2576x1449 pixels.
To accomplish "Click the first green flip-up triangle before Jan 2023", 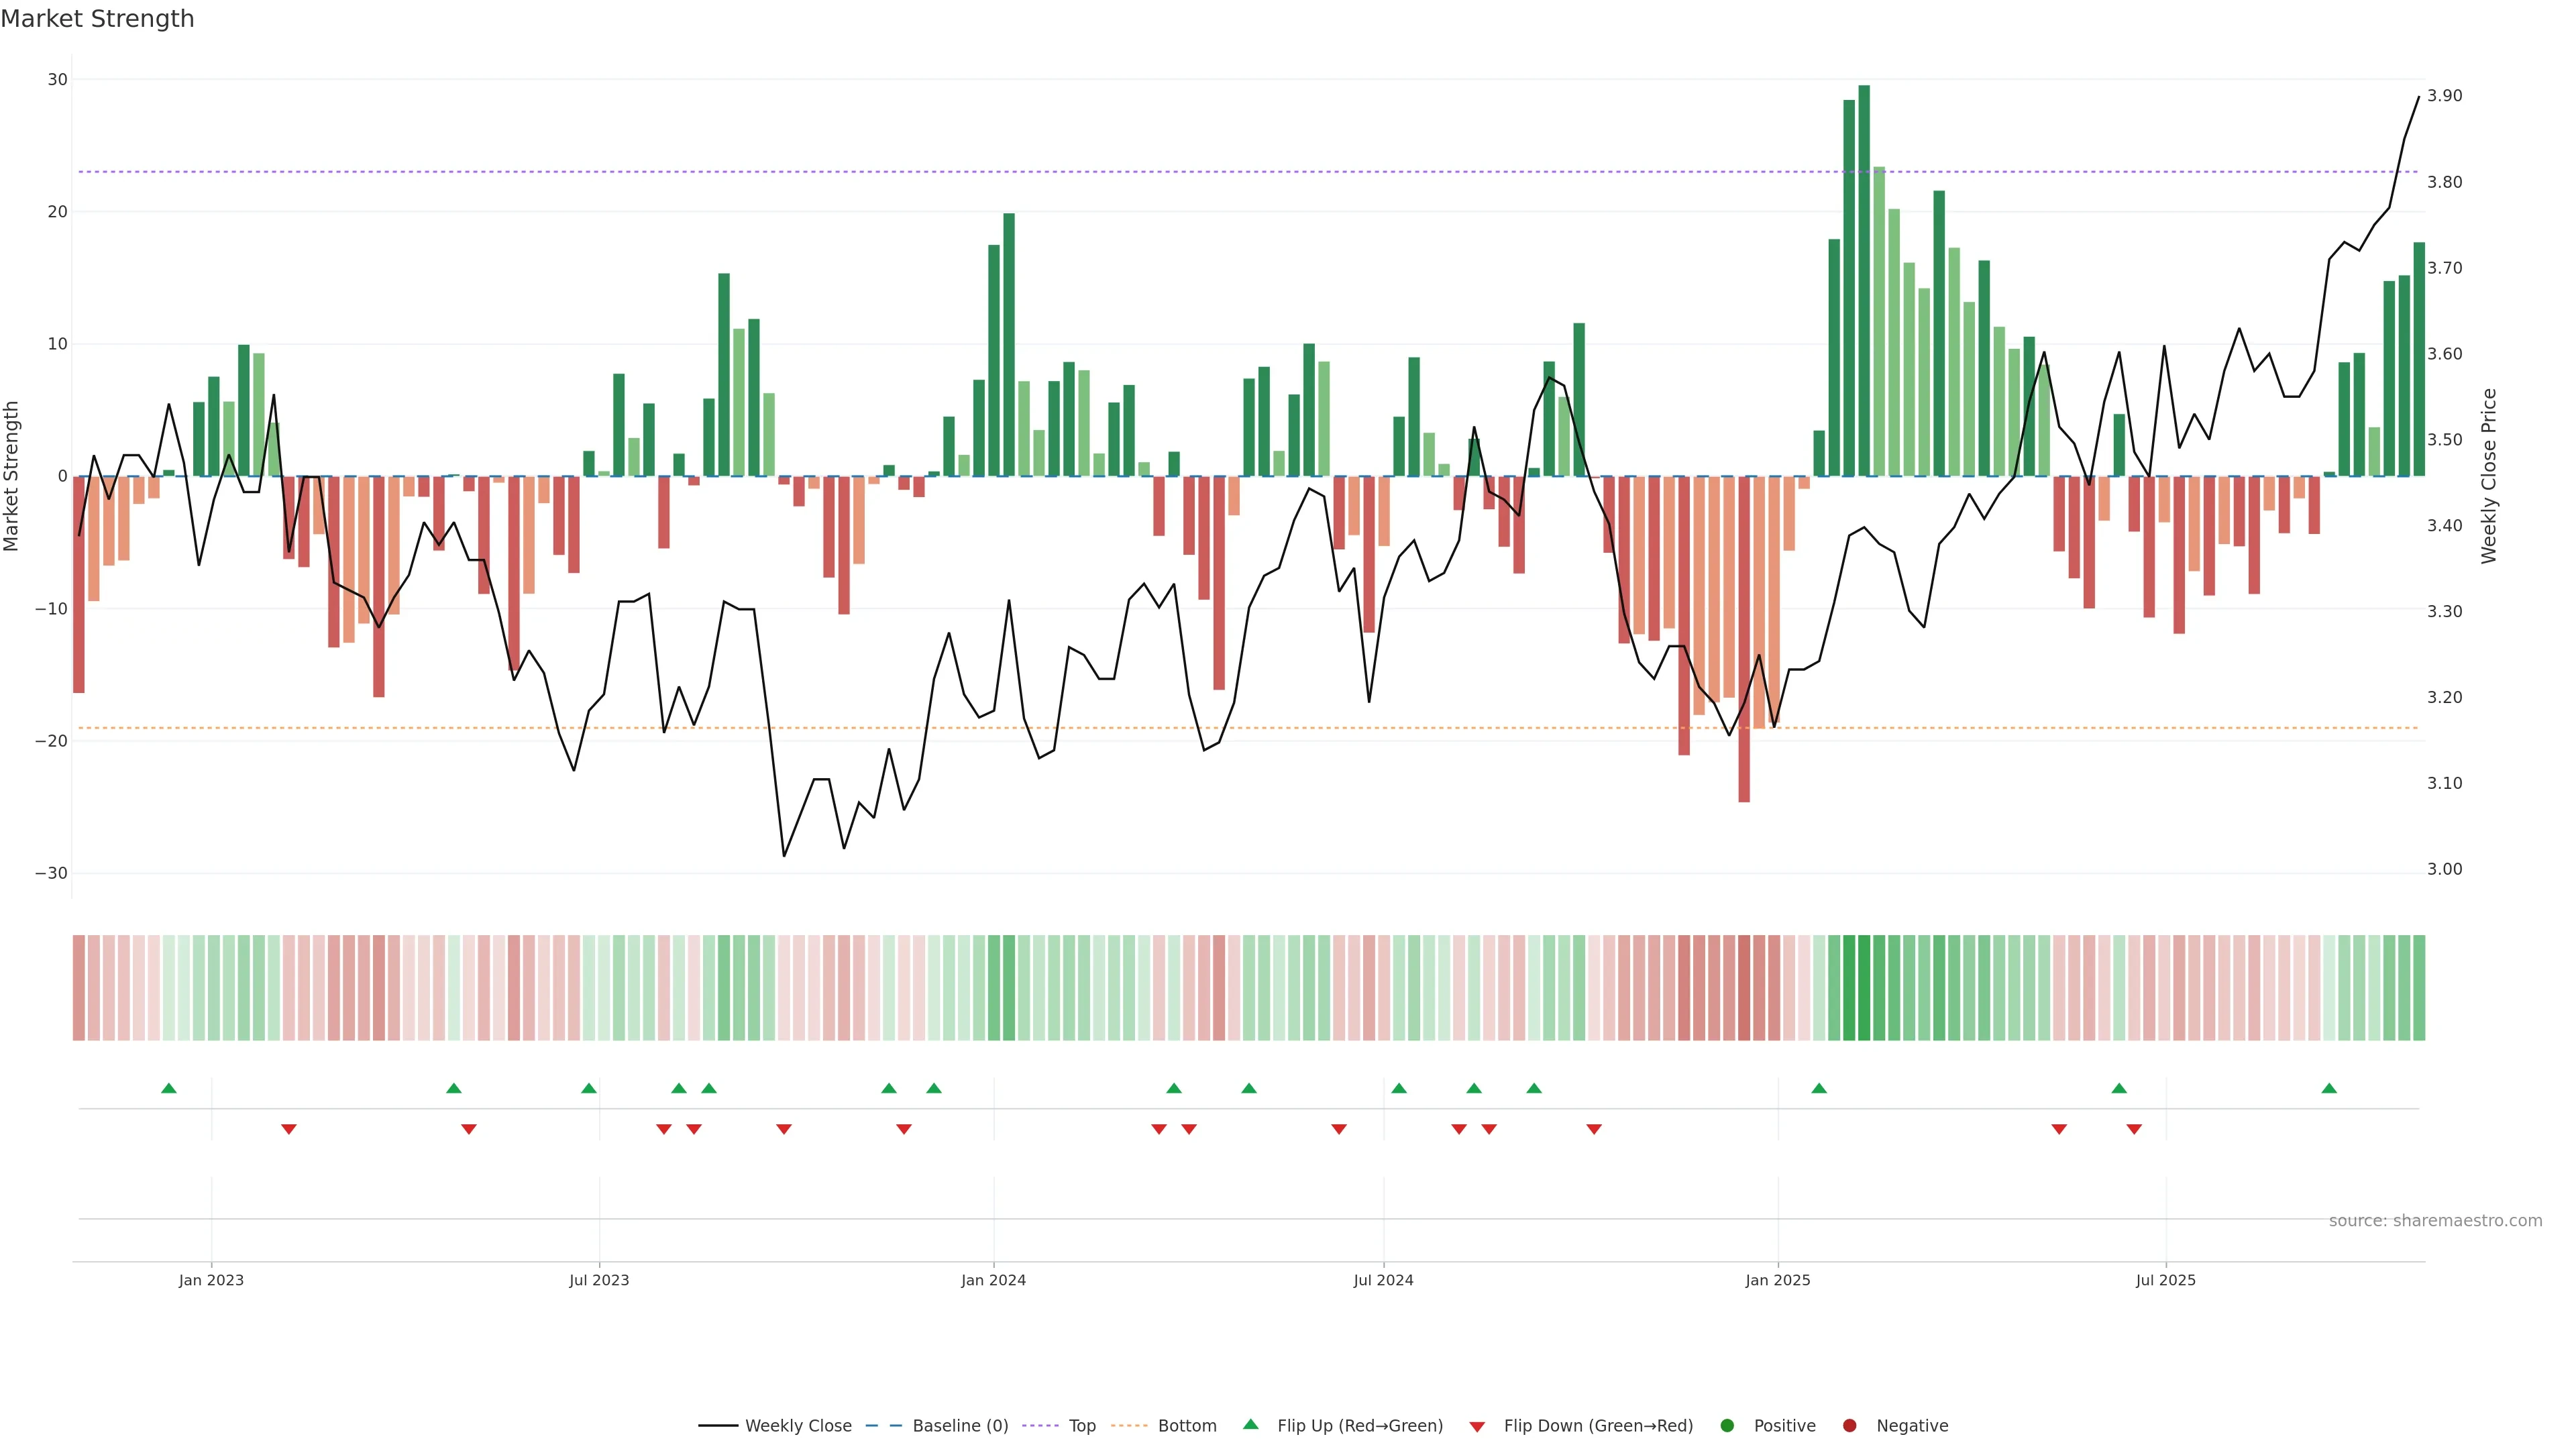I will (x=169, y=1088).
